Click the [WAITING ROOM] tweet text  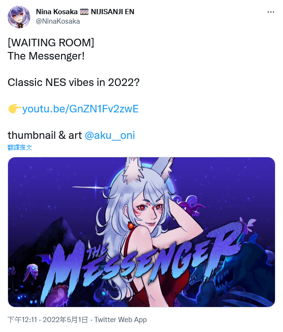[51, 43]
